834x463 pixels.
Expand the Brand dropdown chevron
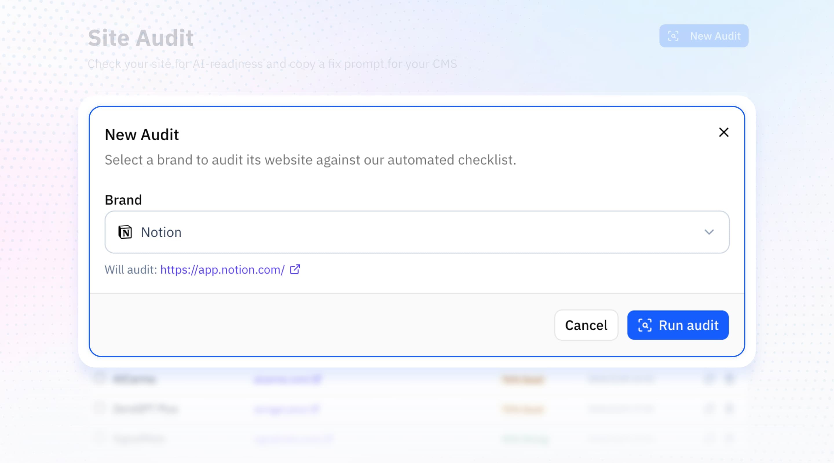click(709, 232)
